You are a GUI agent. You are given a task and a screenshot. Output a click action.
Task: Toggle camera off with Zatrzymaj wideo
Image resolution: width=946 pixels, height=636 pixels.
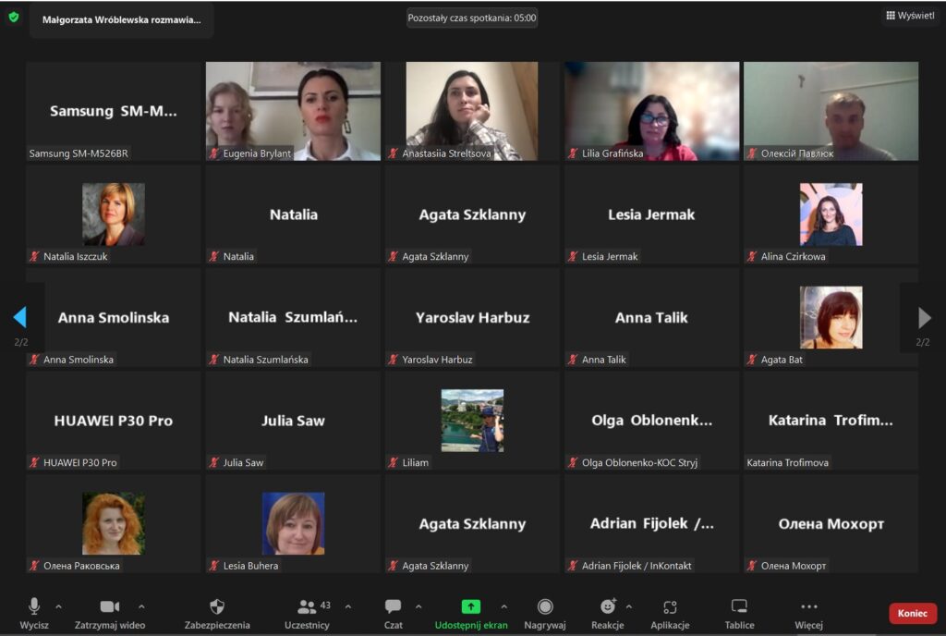(x=110, y=607)
